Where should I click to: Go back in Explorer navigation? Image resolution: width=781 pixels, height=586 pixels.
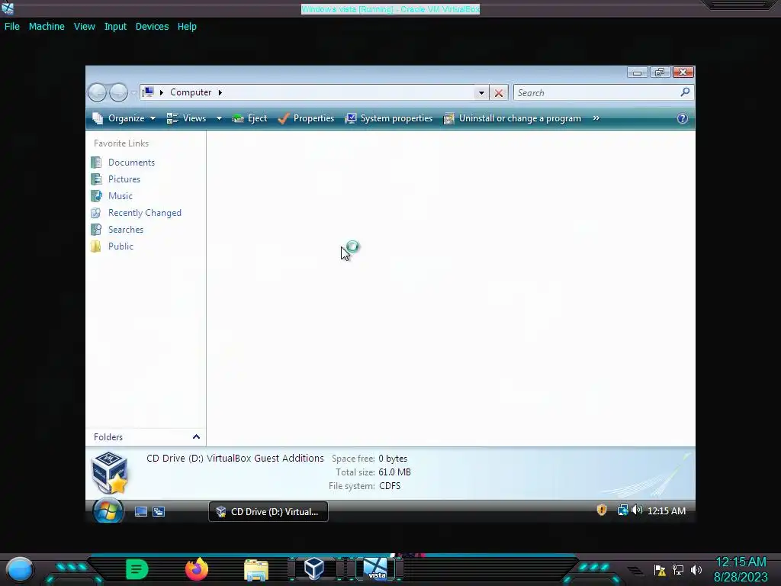97,92
